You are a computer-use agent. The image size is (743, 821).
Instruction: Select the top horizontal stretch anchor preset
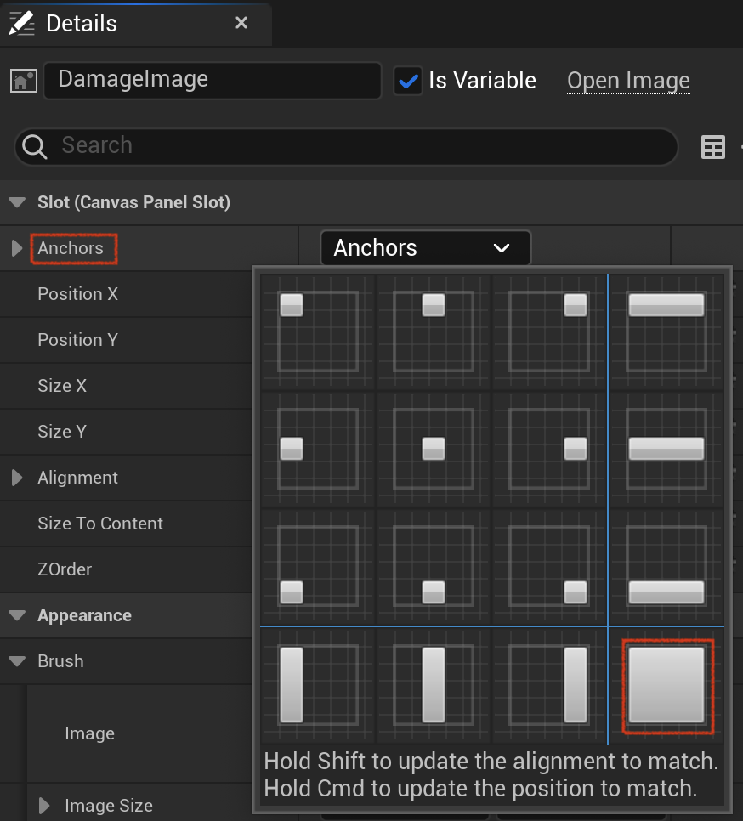666,331
